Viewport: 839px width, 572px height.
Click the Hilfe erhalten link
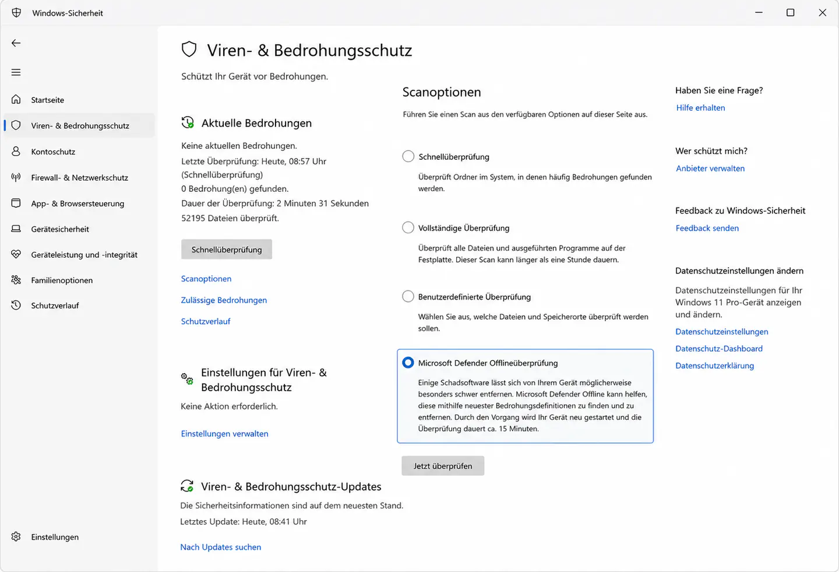[701, 108]
